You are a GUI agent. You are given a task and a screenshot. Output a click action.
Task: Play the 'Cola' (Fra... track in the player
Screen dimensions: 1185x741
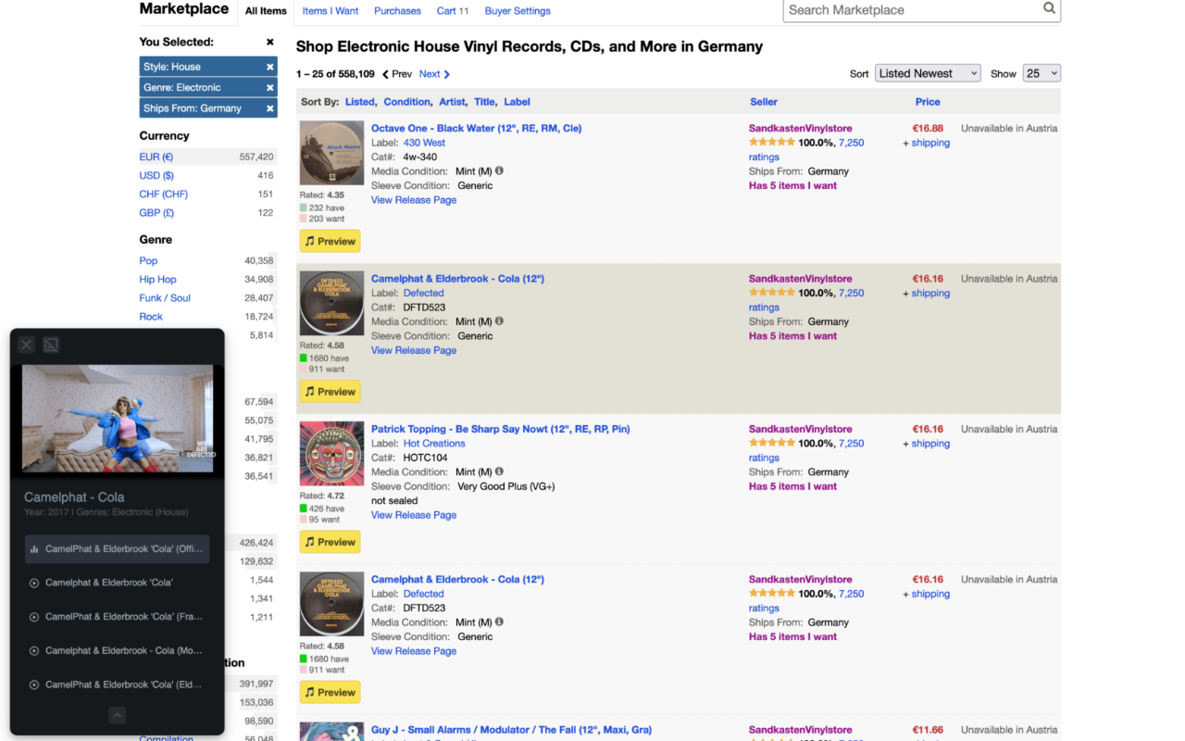(x=117, y=617)
